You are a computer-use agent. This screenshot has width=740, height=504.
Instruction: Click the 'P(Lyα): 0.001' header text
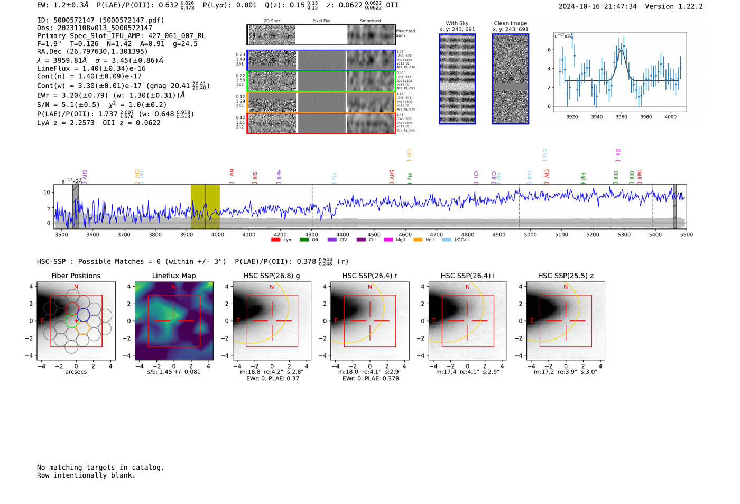click(x=230, y=5)
